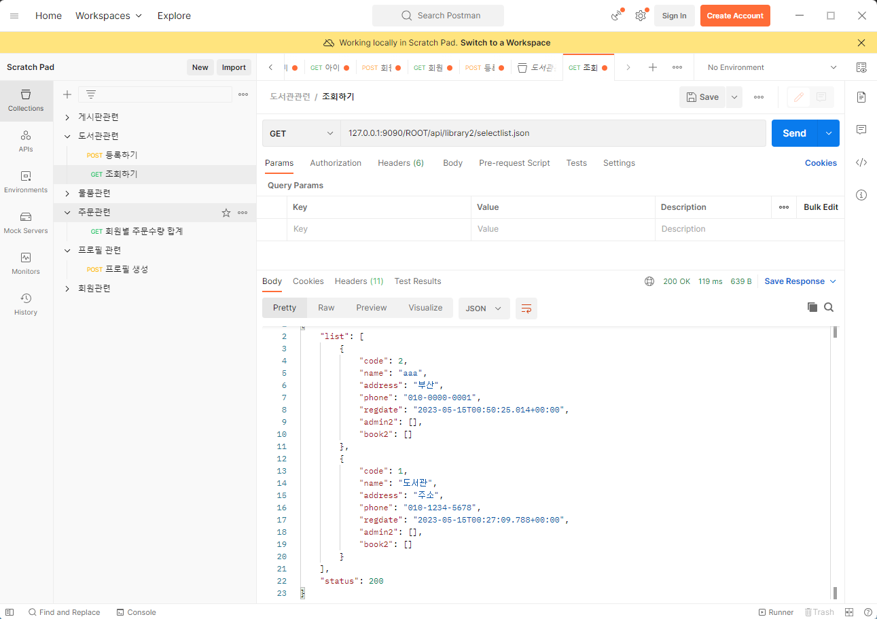Image resolution: width=877 pixels, height=619 pixels.
Task: Search within the response body
Action: pos(829,308)
